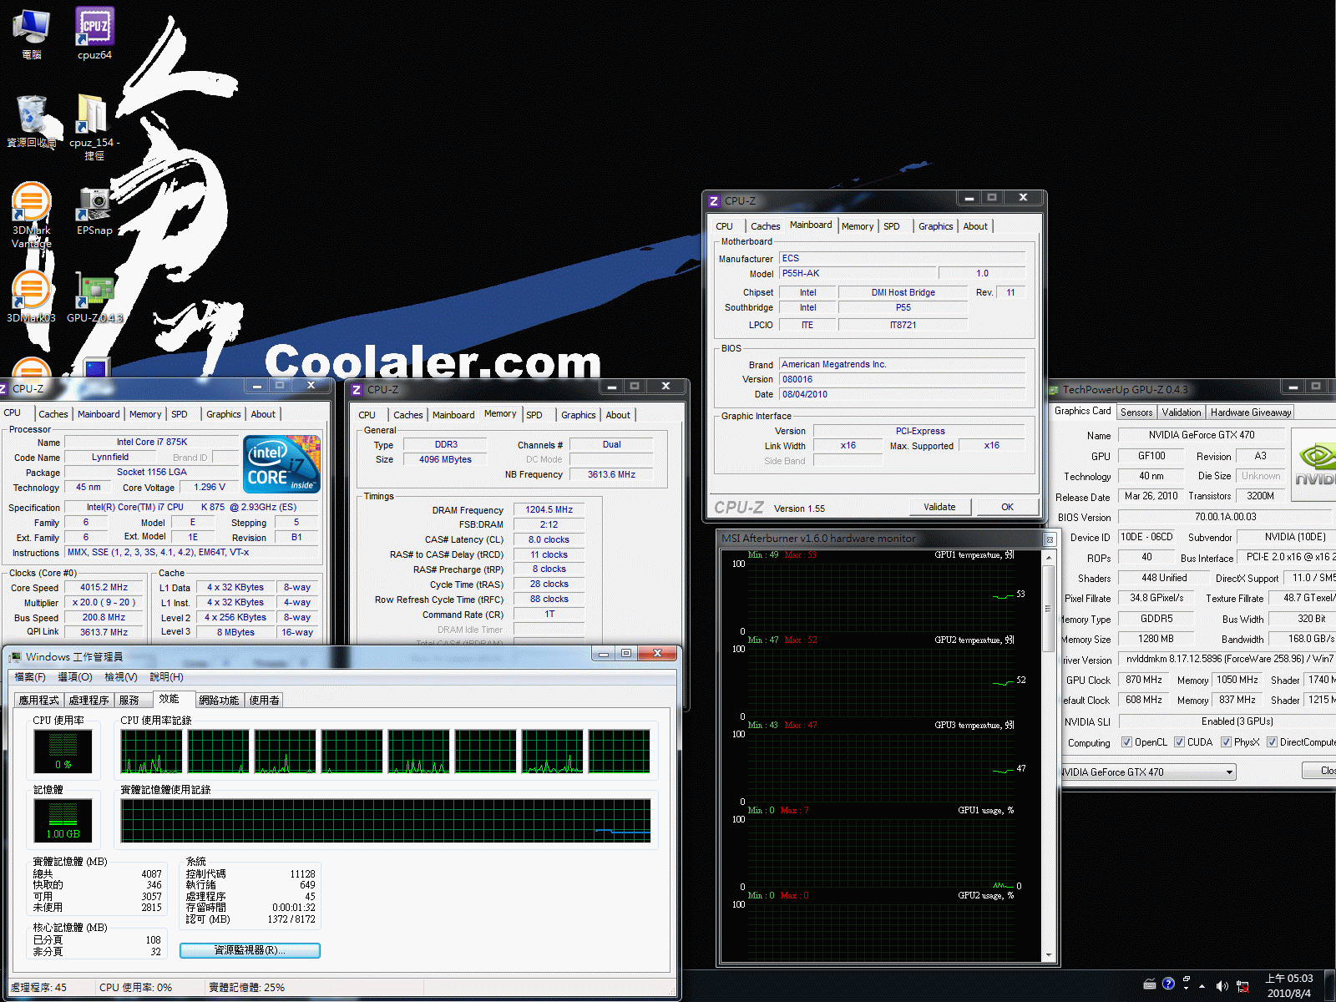1336x1002 pixels.
Task: Launch the 3DMark03 desktop shortcut
Action: coord(31,297)
